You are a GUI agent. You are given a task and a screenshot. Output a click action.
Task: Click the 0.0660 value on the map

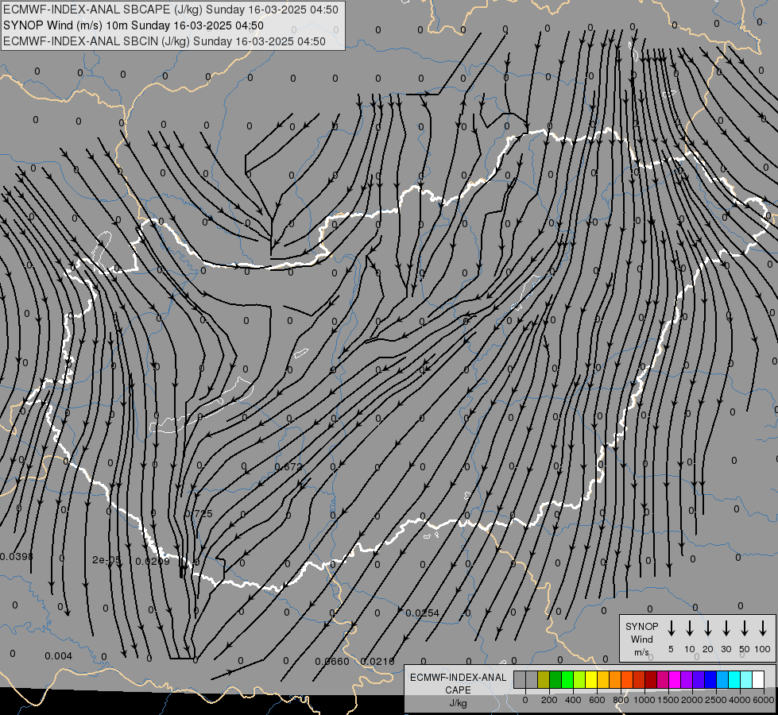(332, 662)
